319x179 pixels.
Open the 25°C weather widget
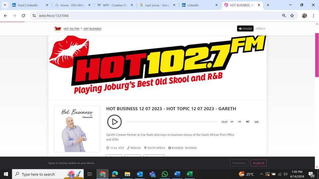click(246, 174)
